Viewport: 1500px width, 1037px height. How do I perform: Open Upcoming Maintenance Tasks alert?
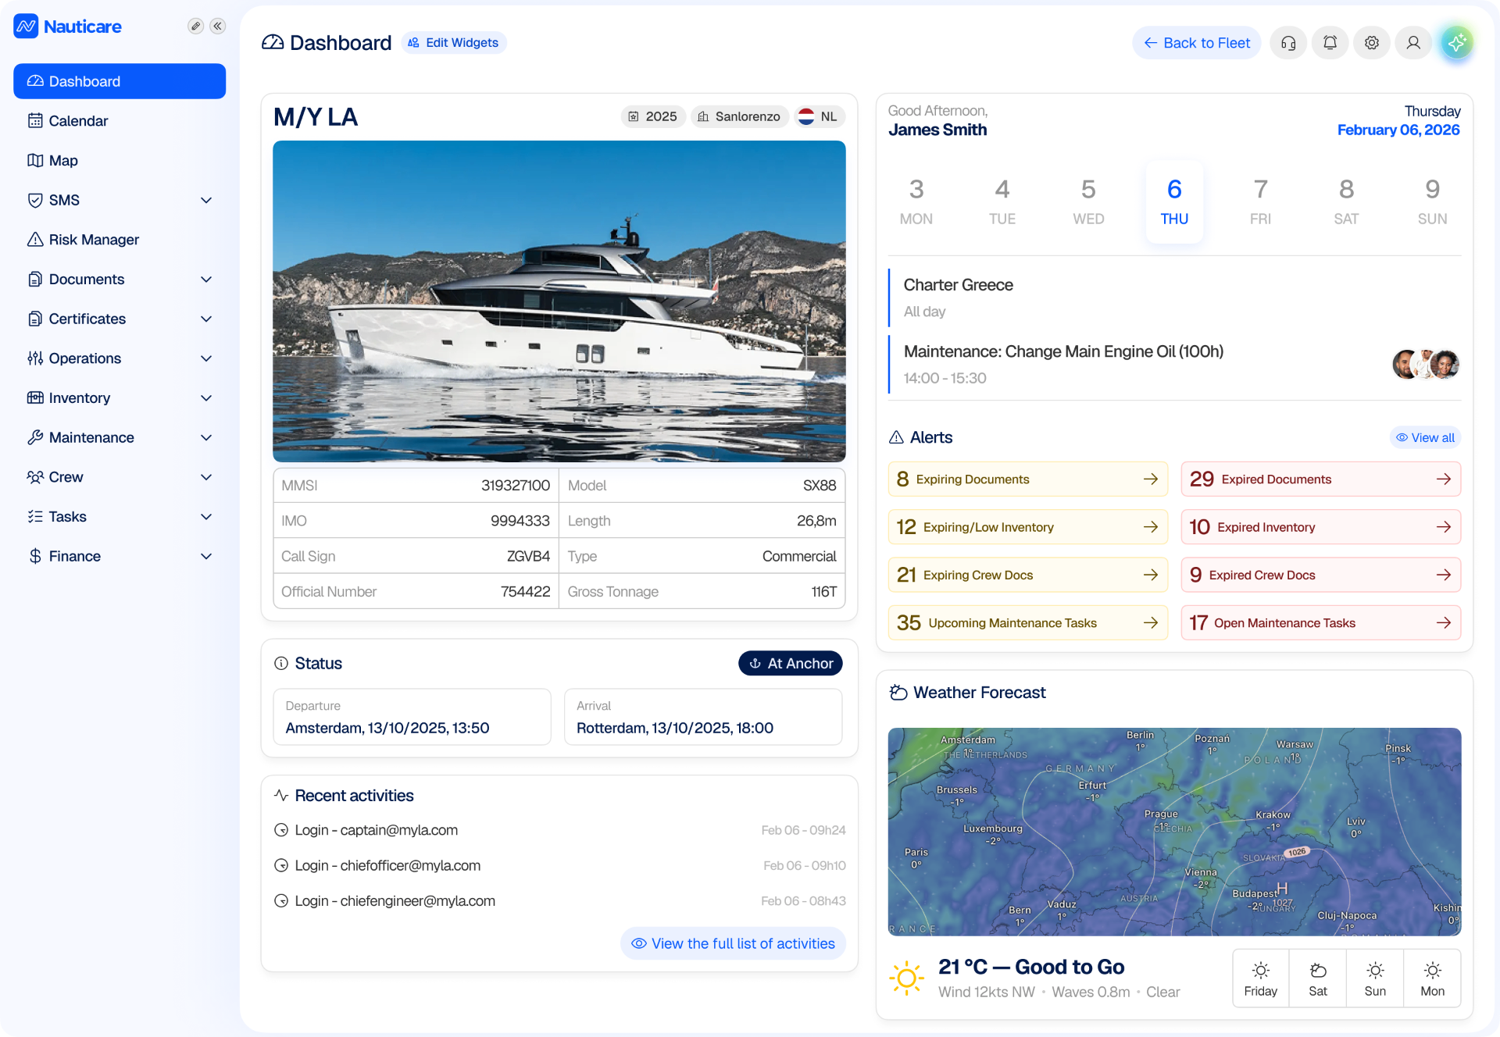[x=1028, y=622]
